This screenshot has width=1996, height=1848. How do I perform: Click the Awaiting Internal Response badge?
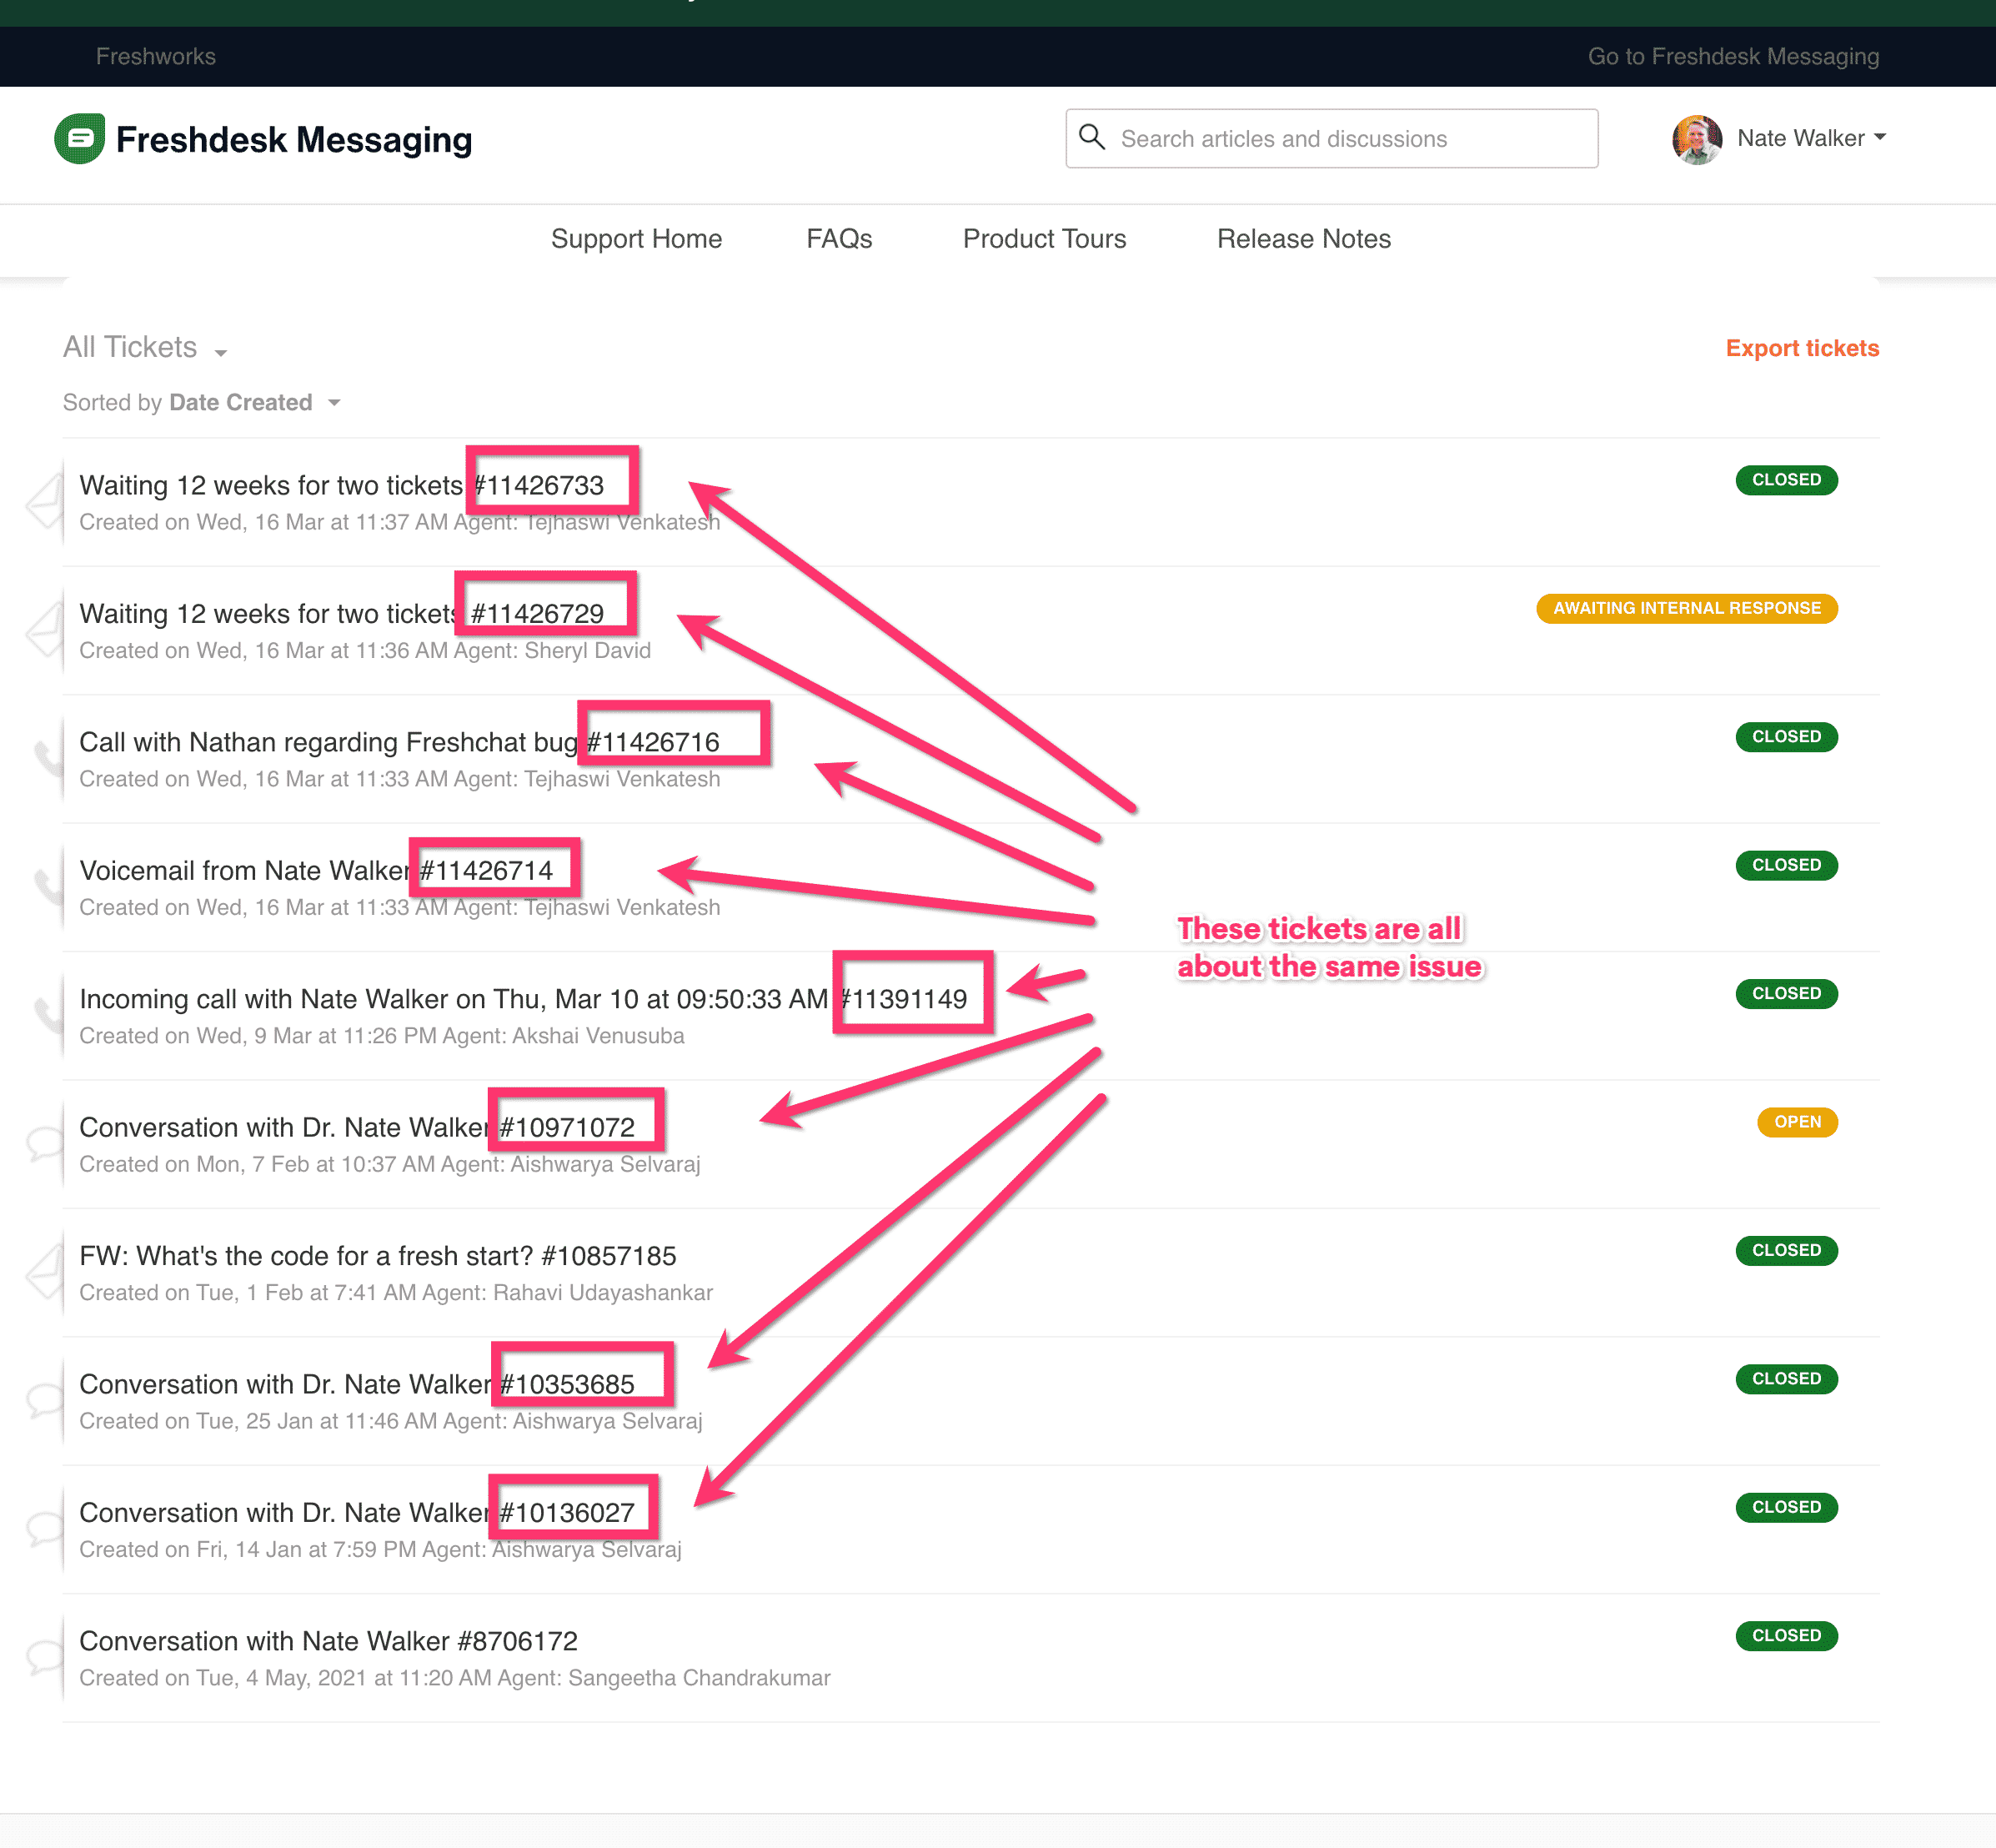(x=1687, y=608)
